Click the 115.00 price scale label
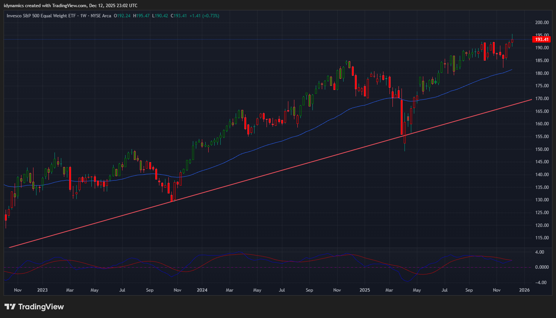Image resolution: width=556 pixels, height=318 pixels. tap(542, 238)
